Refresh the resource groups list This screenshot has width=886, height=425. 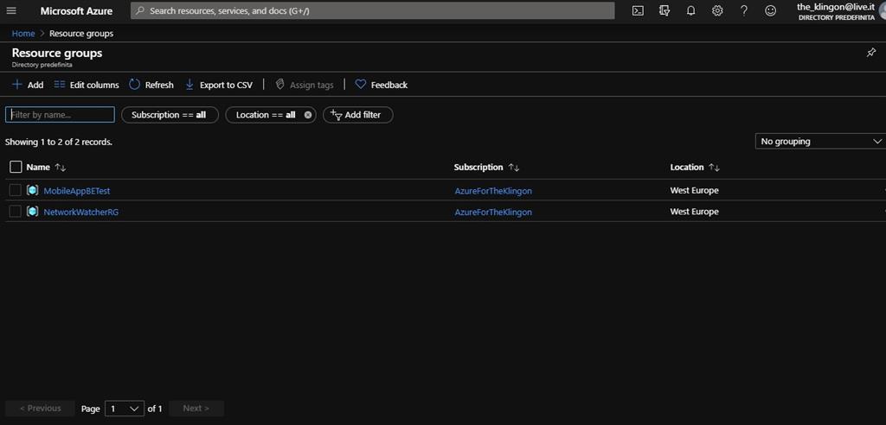[x=151, y=85]
